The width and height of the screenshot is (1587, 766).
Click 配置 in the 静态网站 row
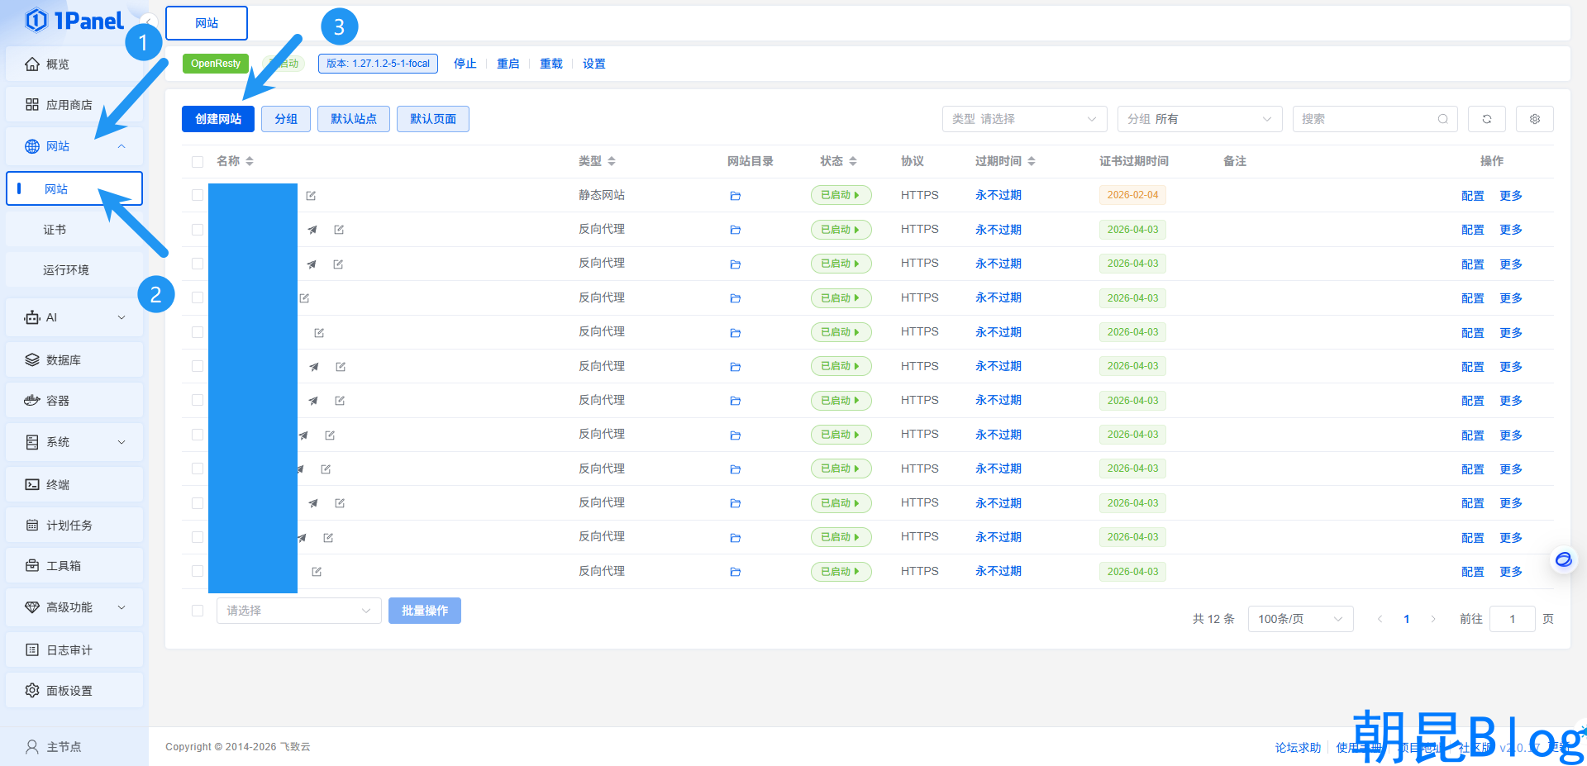coord(1473,196)
